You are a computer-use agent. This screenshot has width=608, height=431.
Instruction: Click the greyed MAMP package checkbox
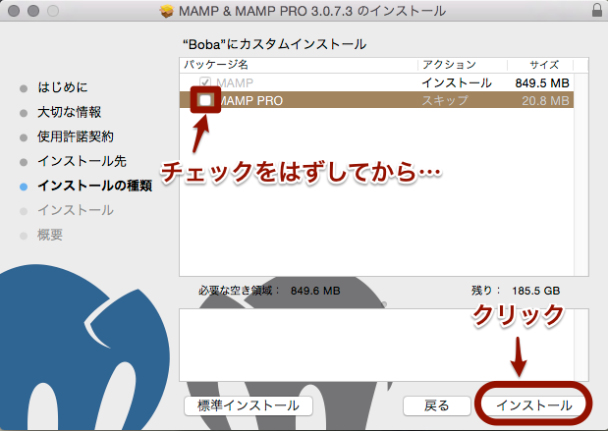point(204,82)
